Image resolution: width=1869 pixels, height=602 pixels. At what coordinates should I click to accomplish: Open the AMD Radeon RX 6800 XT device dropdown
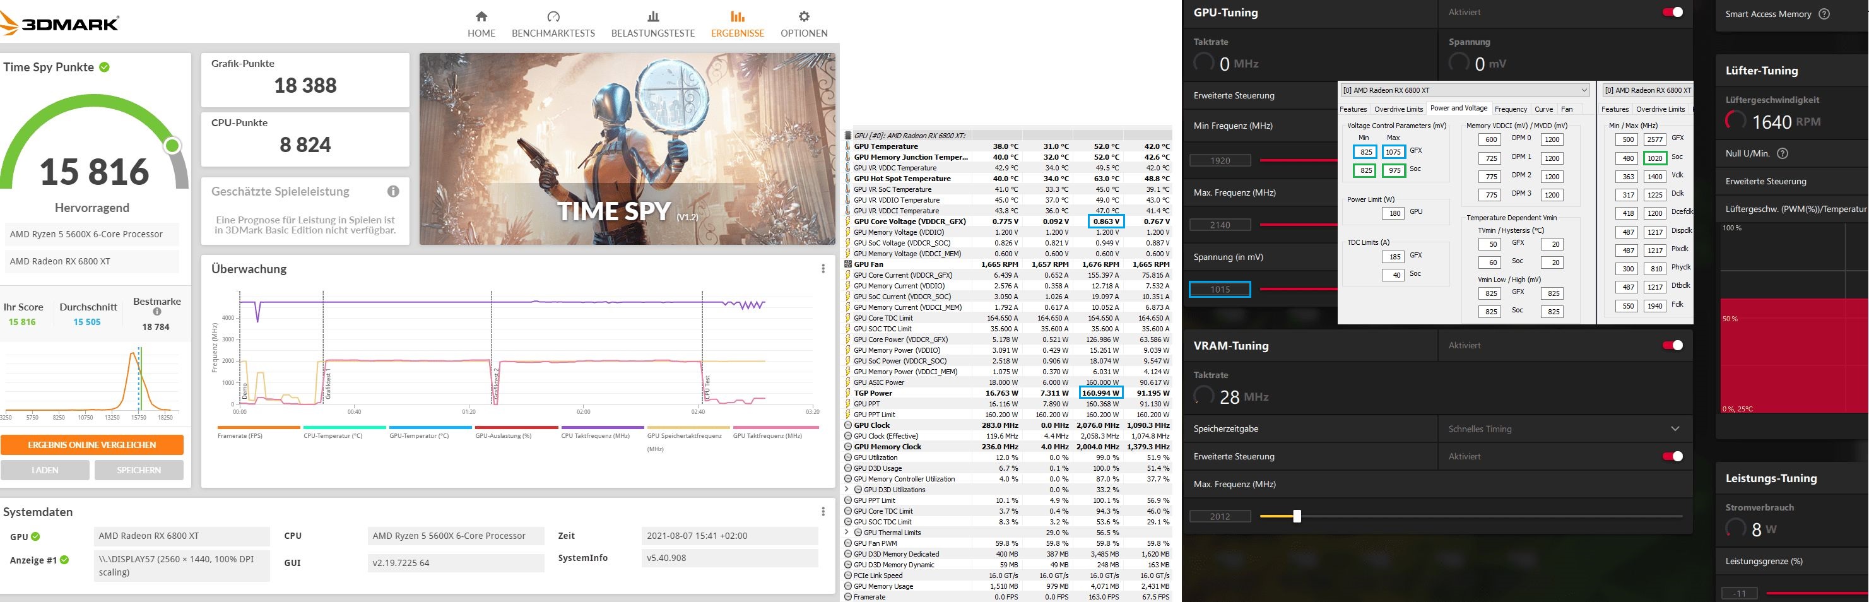1465,90
